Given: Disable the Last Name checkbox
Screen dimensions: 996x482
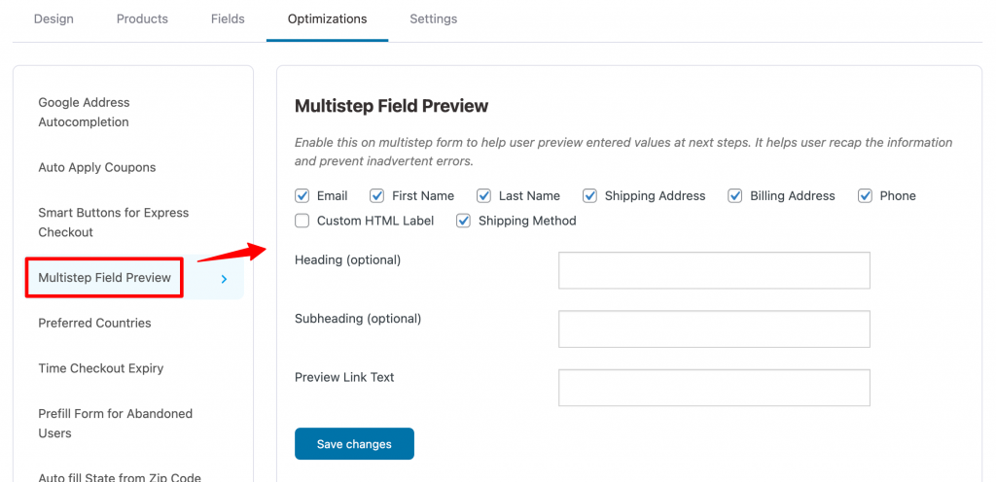Looking at the screenshot, I should tap(484, 196).
